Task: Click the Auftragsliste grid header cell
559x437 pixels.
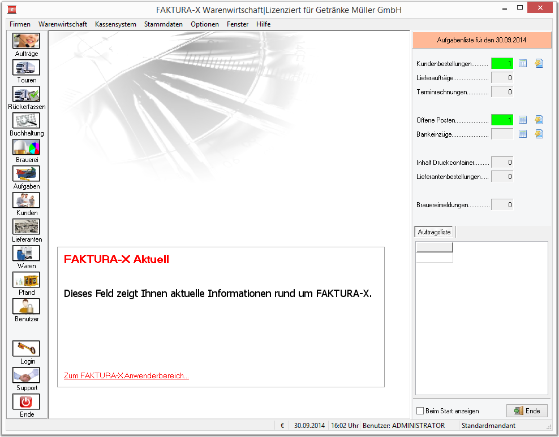Action: click(x=435, y=247)
